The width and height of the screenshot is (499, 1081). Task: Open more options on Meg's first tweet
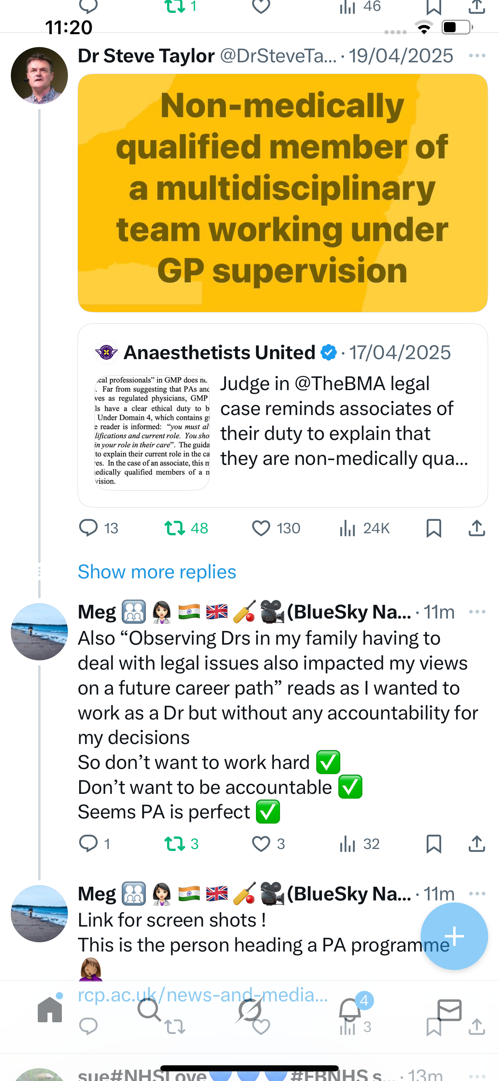477,611
